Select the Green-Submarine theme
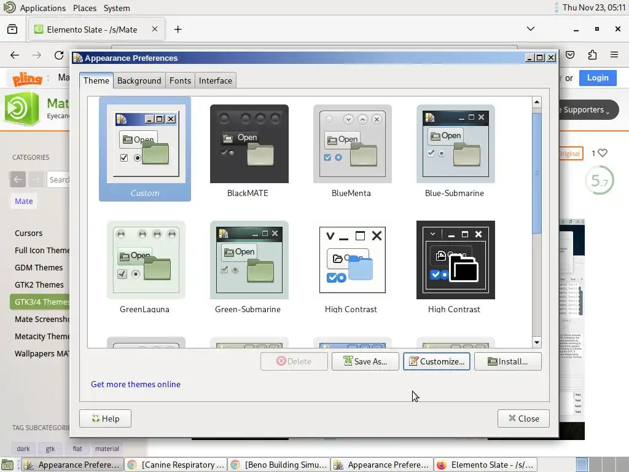 point(249,267)
